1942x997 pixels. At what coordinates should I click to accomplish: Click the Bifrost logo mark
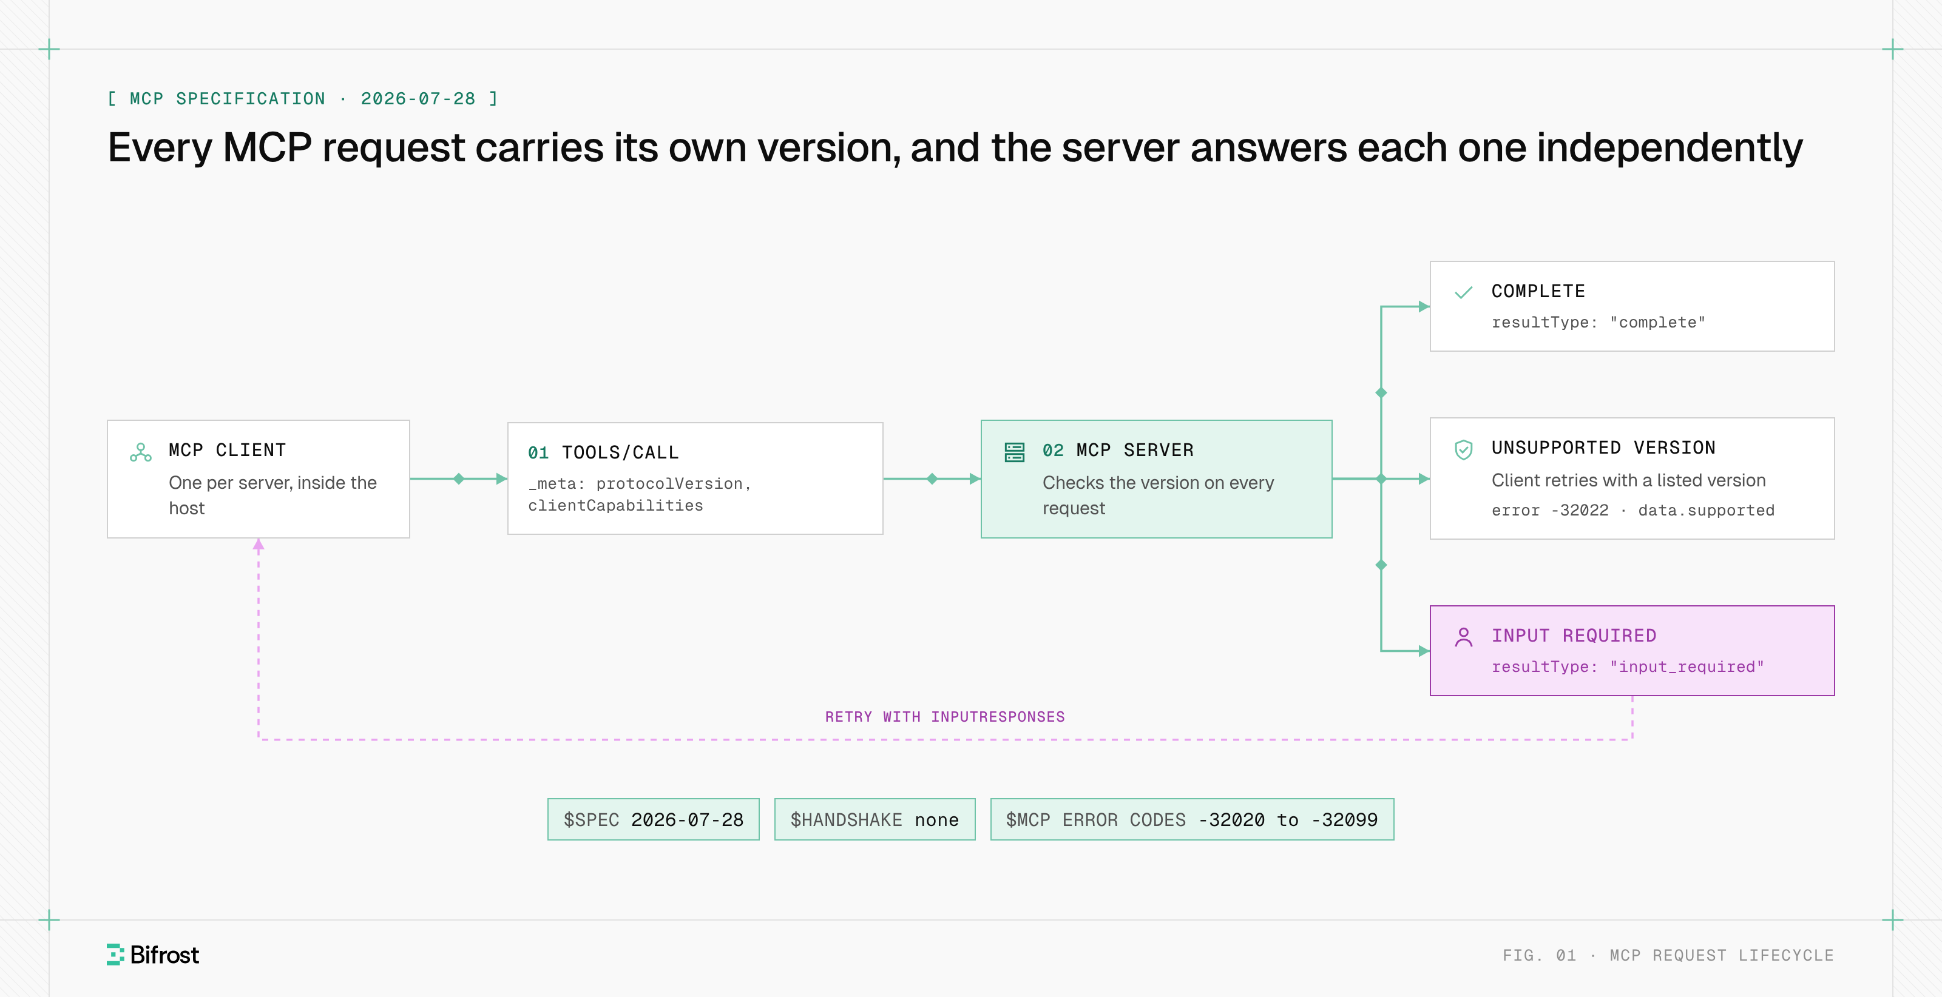(x=115, y=954)
